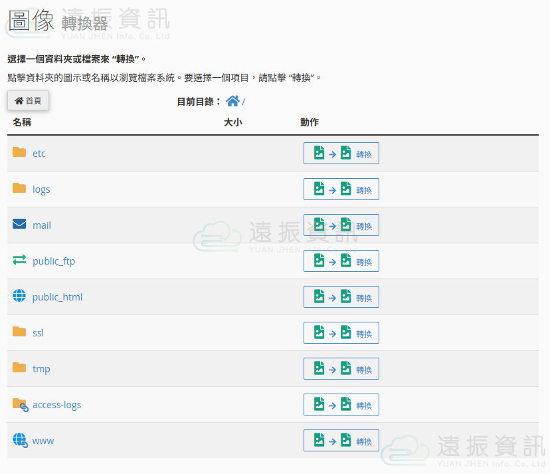Click the public_html globe icon
The width and height of the screenshot is (550, 474).
point(19,296)
